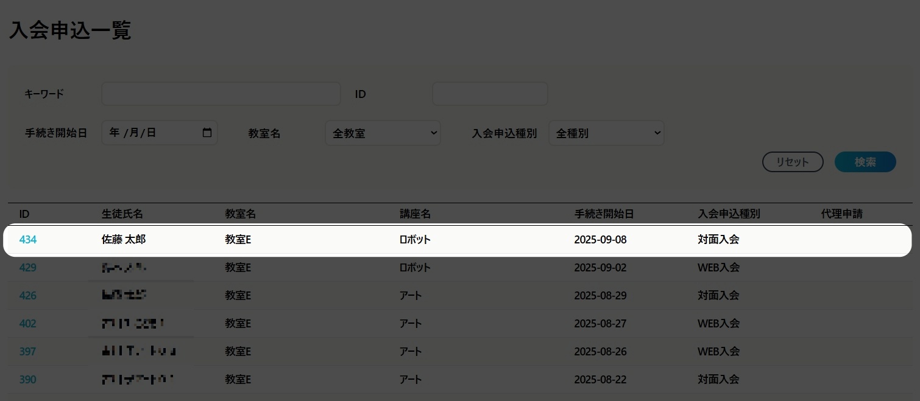Click the 入会申込種別 column header

[729, 214]
